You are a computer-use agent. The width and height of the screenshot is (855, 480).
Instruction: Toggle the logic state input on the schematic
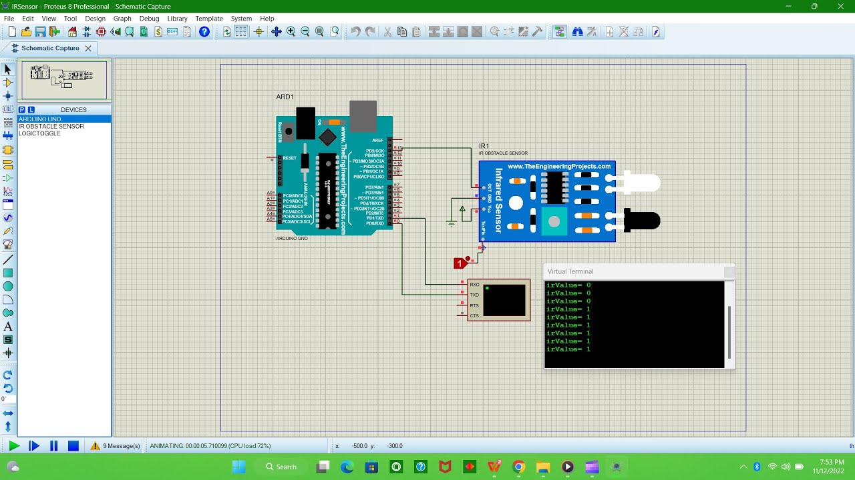pyautogui.click(x=459, y=263)
